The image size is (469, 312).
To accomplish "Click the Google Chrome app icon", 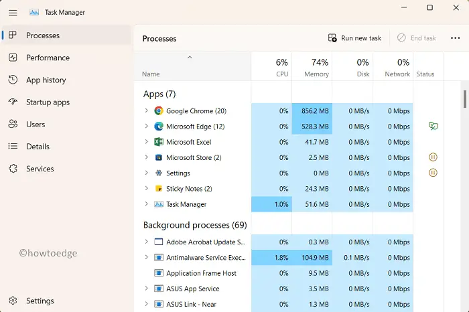I will (159, 111).
